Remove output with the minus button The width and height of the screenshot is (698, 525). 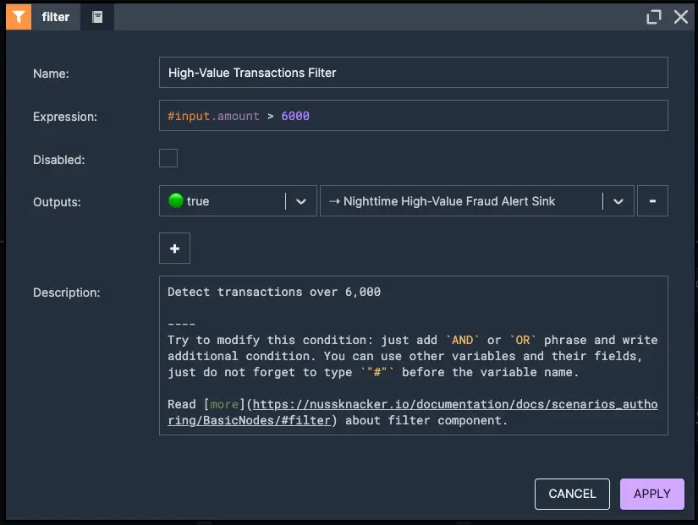652,201
